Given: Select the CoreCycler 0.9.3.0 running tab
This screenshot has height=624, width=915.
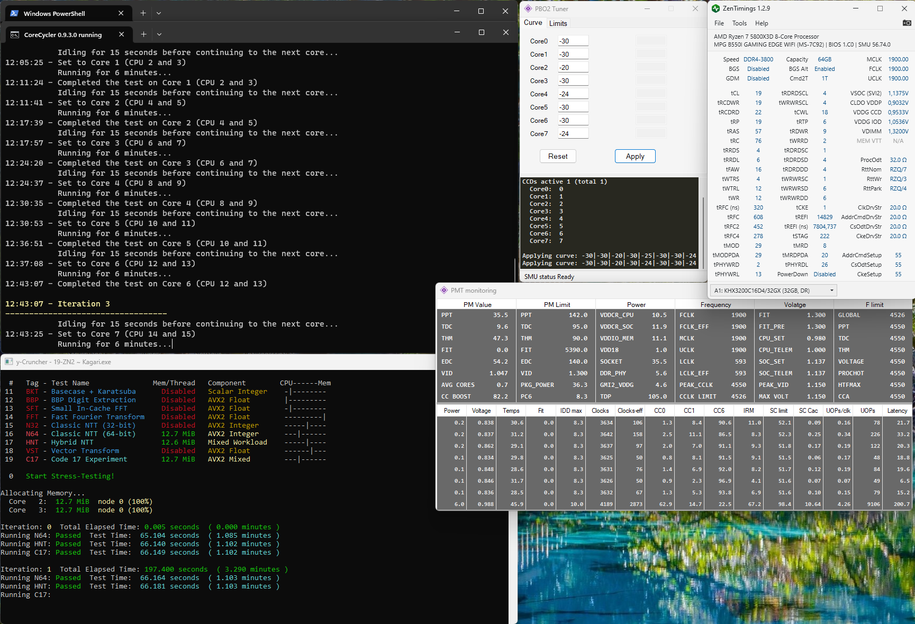Looking at the screenshot, I should tap(68, 34).
